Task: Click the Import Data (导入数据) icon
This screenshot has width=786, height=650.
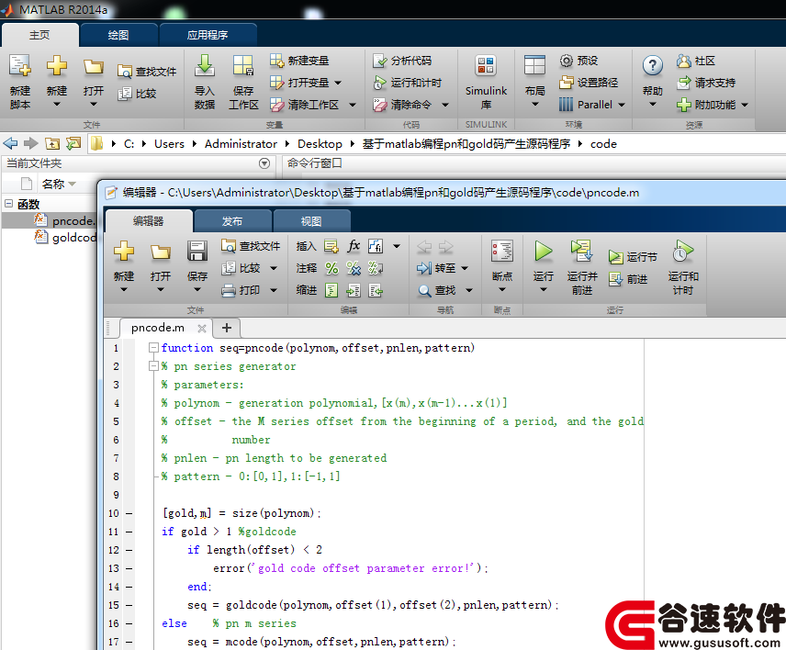Action: click(x=205, y=66)
